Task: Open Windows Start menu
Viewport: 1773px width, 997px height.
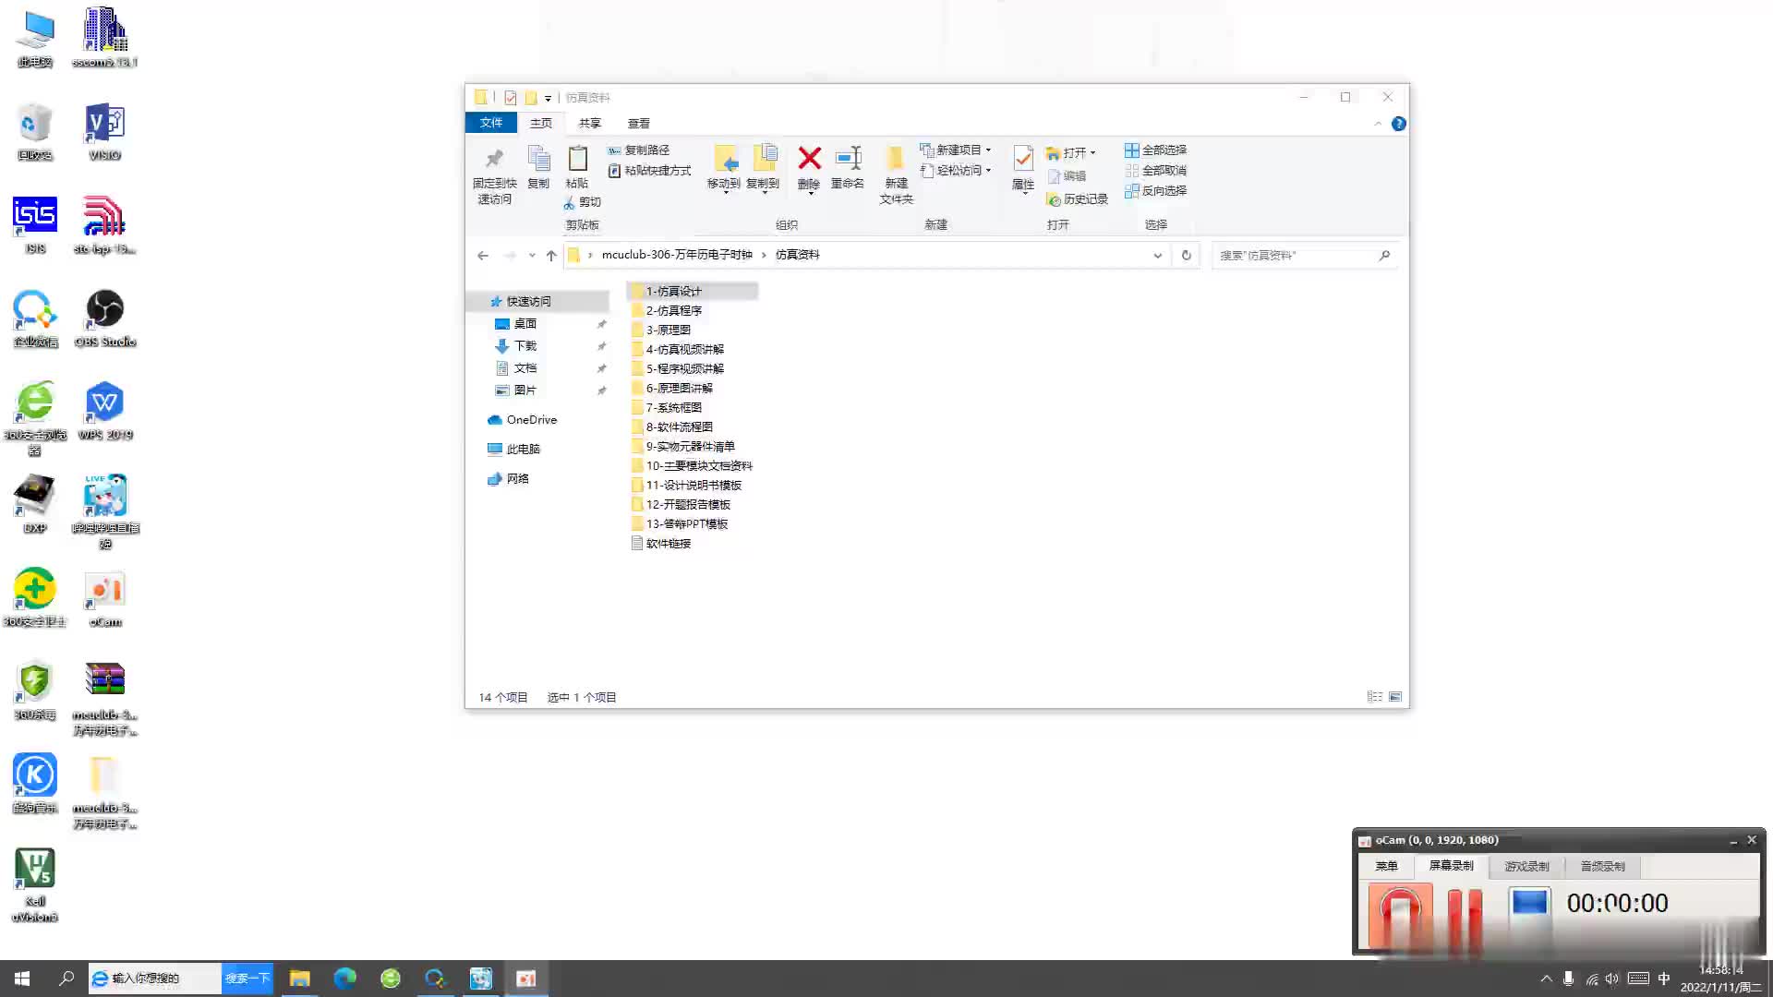Action: point(22,979)
